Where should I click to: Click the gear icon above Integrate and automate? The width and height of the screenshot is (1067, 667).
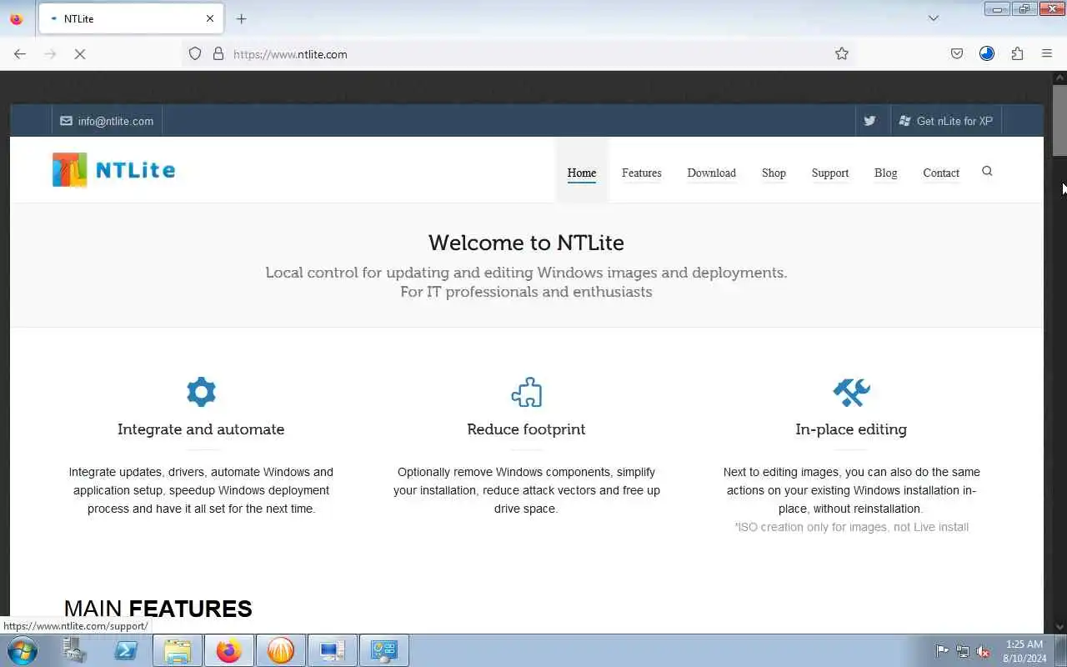[x=201, y=391]
